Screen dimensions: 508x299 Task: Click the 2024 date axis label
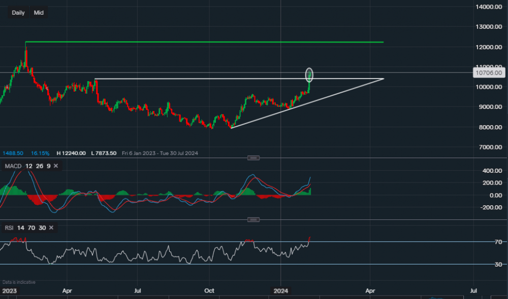pos(281,291)
